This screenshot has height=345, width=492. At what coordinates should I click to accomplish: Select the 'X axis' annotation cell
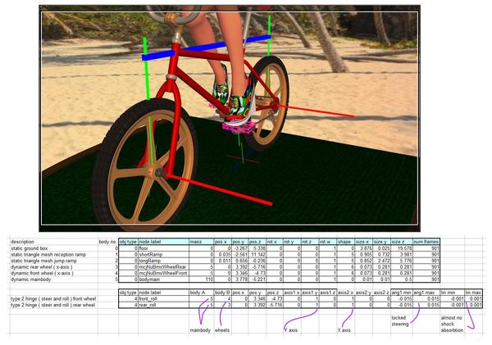point(344,330)
